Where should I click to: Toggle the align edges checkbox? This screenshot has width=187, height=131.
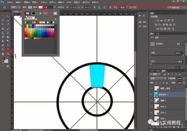click(x=127, y=7)
